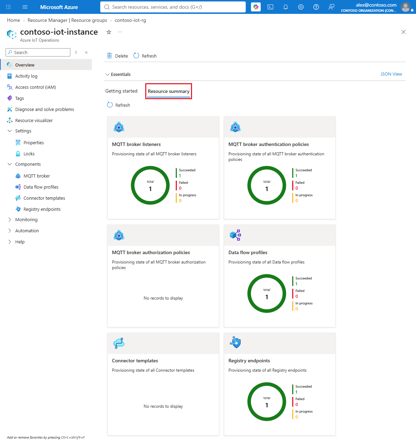Image resolution: width=416 pixels, height=441 pixels.
Task: Click the MQTT broker authentication policies card icon
Action: (235, 127)
